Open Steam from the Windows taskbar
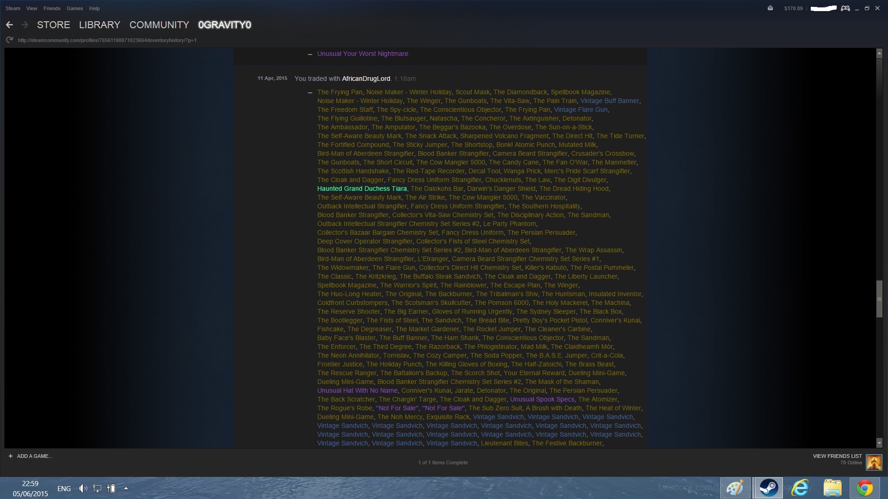888x499 pixels. coord(768,488)
